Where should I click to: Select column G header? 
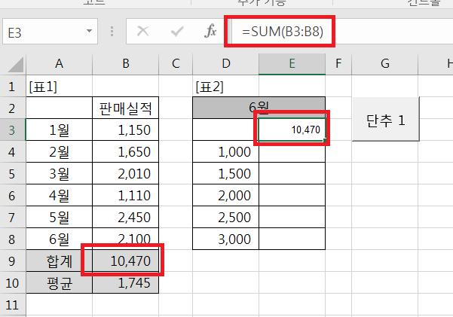tap(385, 65)
